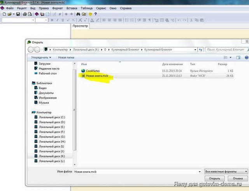Toggle Bold formatting
The image size is (249, 191).
(x=52, y=20)
